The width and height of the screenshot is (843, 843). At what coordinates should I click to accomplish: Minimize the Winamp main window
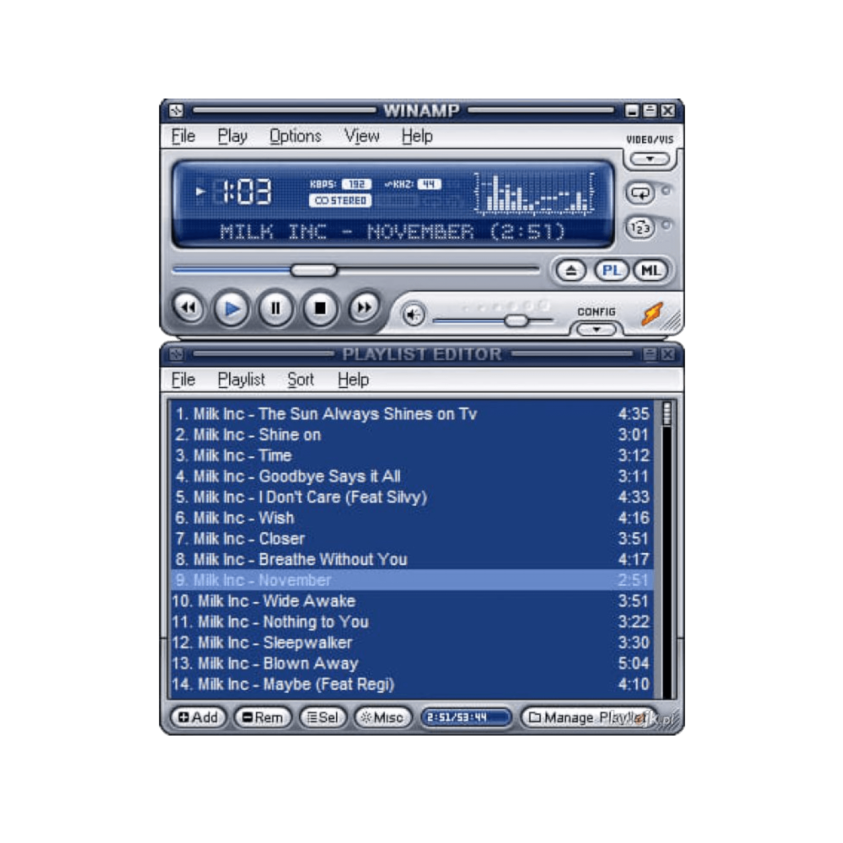click(x=632, y=111)
